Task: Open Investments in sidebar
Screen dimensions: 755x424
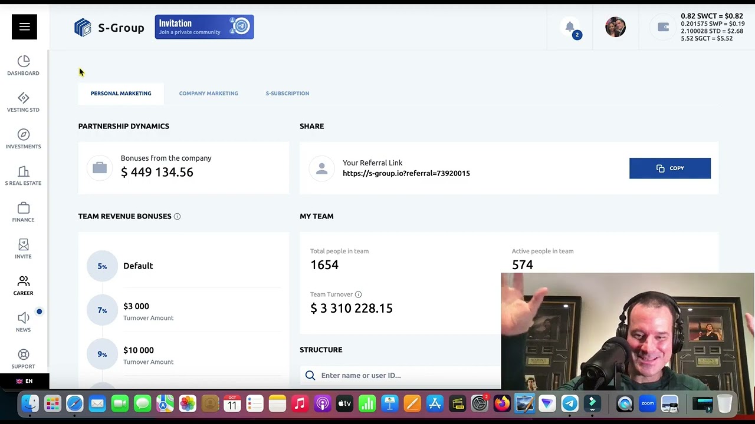Action: [x=23, y=138]
